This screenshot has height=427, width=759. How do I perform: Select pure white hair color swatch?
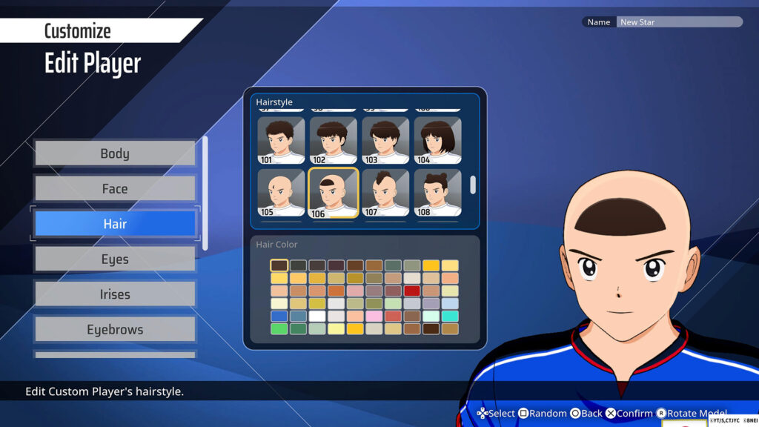coord(317,316)
